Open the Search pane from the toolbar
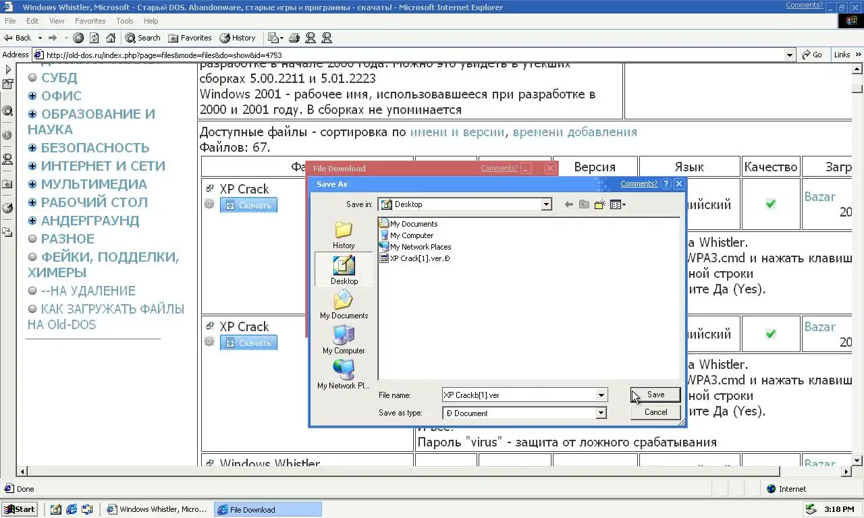This screenshot has width=864, height=518. click(142, 38)
